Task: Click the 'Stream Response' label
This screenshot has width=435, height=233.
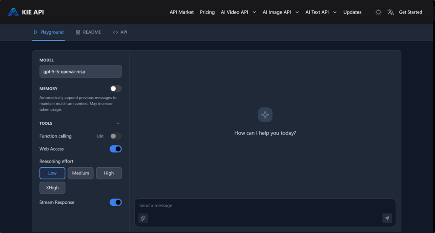Action: 57,202
